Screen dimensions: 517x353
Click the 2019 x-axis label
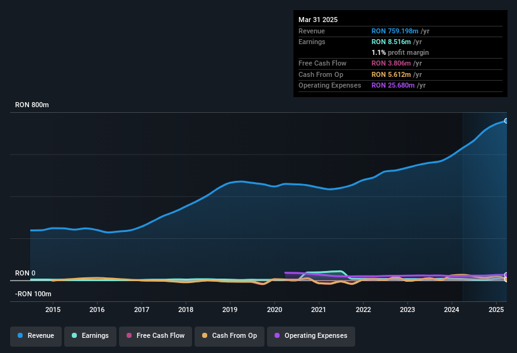pyautogui.click(x=230, y=310)
